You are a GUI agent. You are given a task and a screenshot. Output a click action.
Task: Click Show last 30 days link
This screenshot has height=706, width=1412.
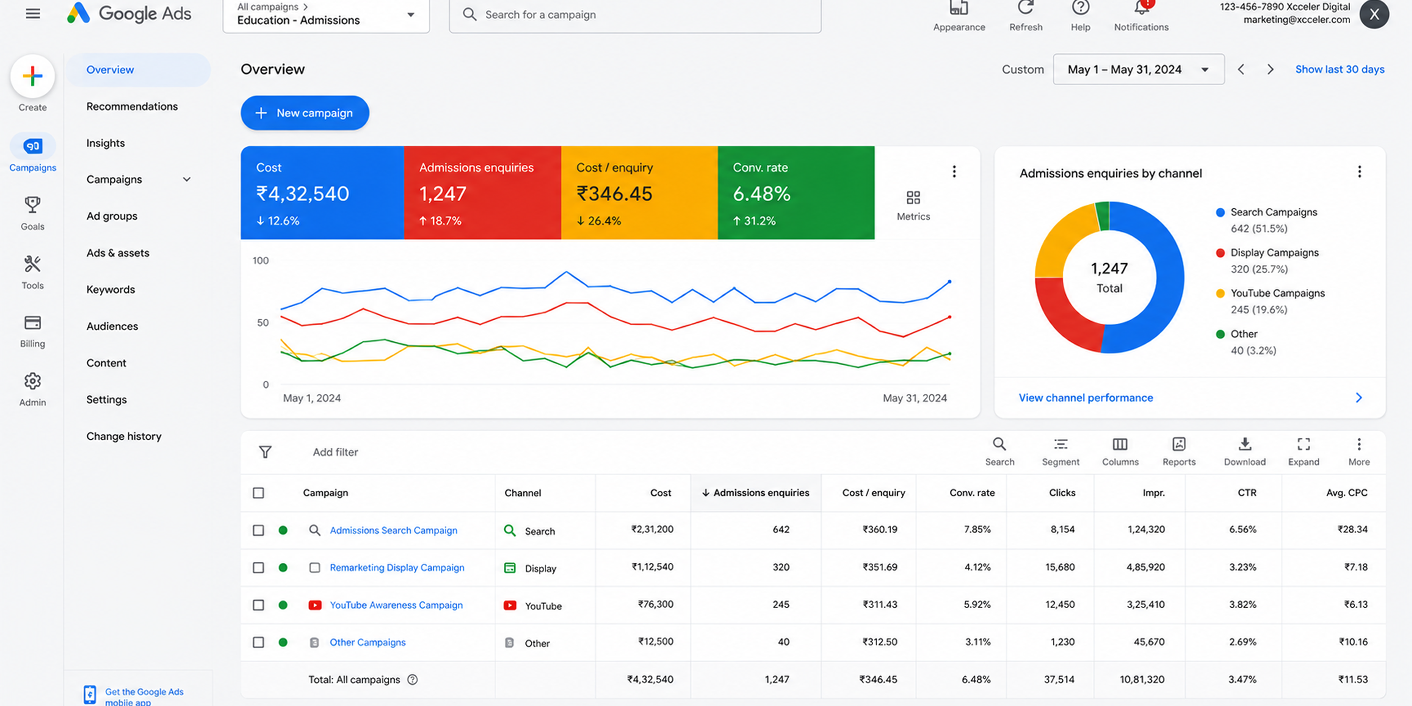1340,69
